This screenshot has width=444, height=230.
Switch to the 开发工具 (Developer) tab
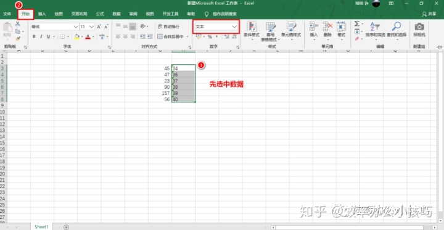[x=170, y=14]
